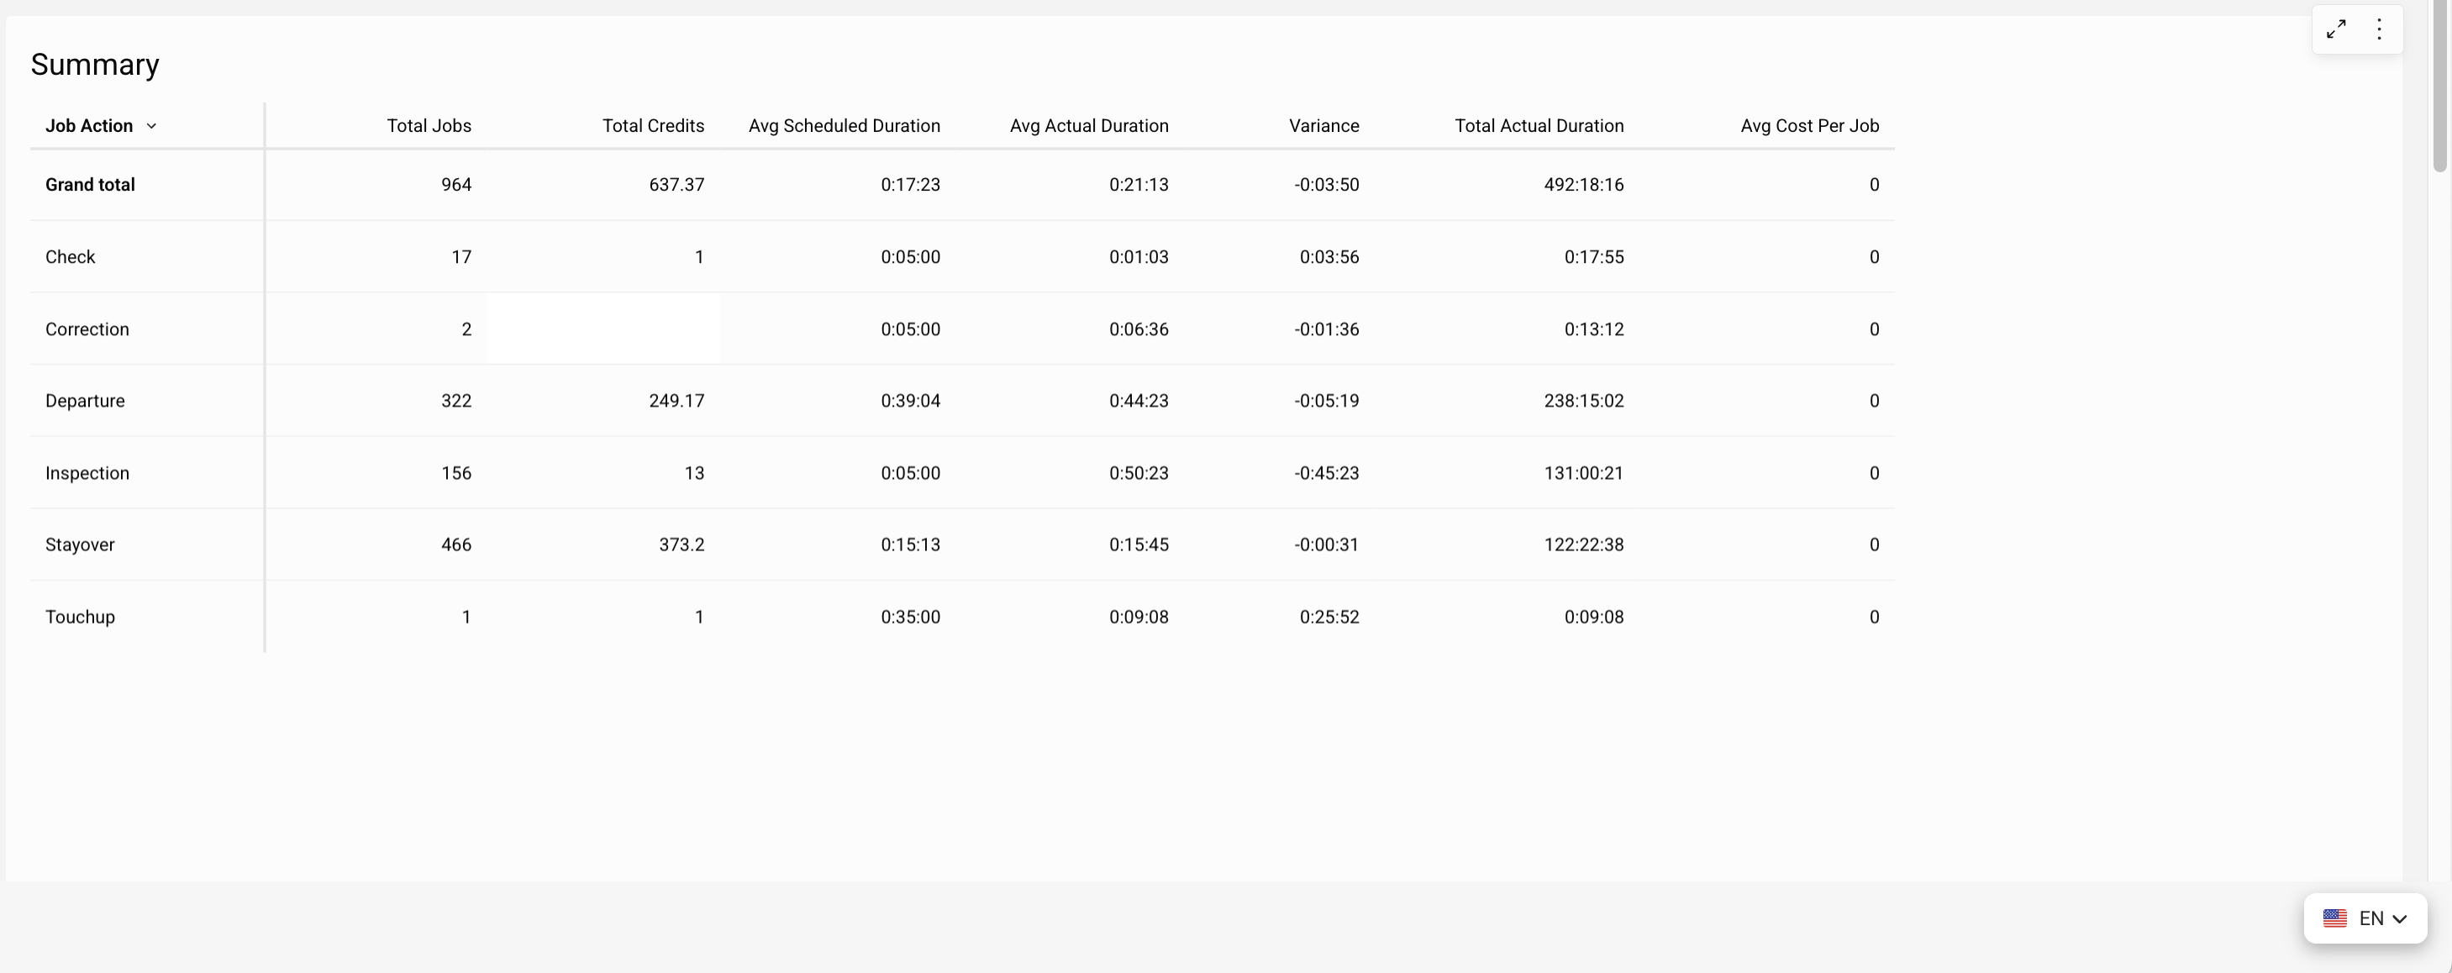Click Departure credits 249.17
The width and height of the screenshot is (2452, 973).
[676, 401]
